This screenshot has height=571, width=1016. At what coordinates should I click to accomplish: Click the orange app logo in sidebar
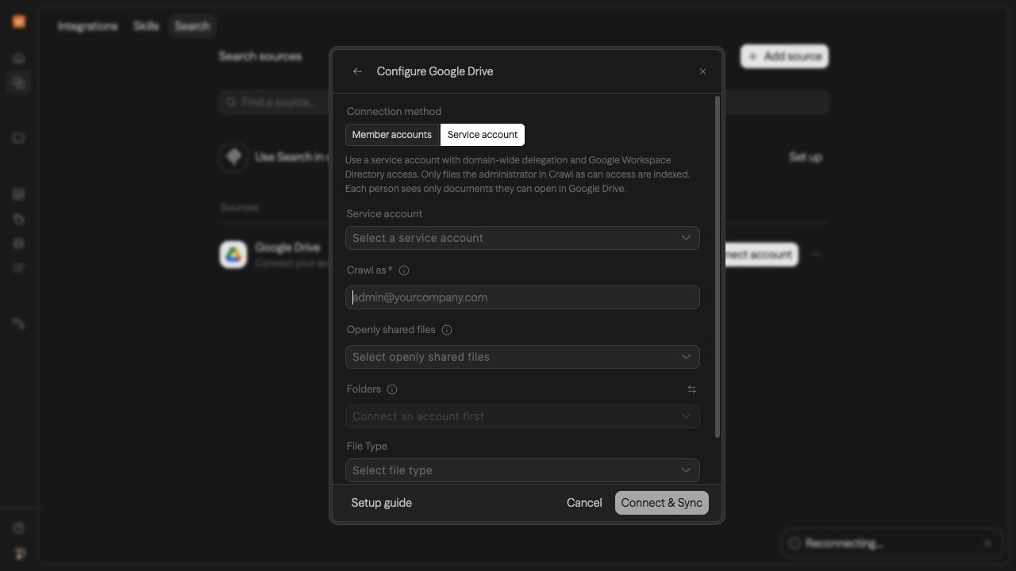point(19,21)
